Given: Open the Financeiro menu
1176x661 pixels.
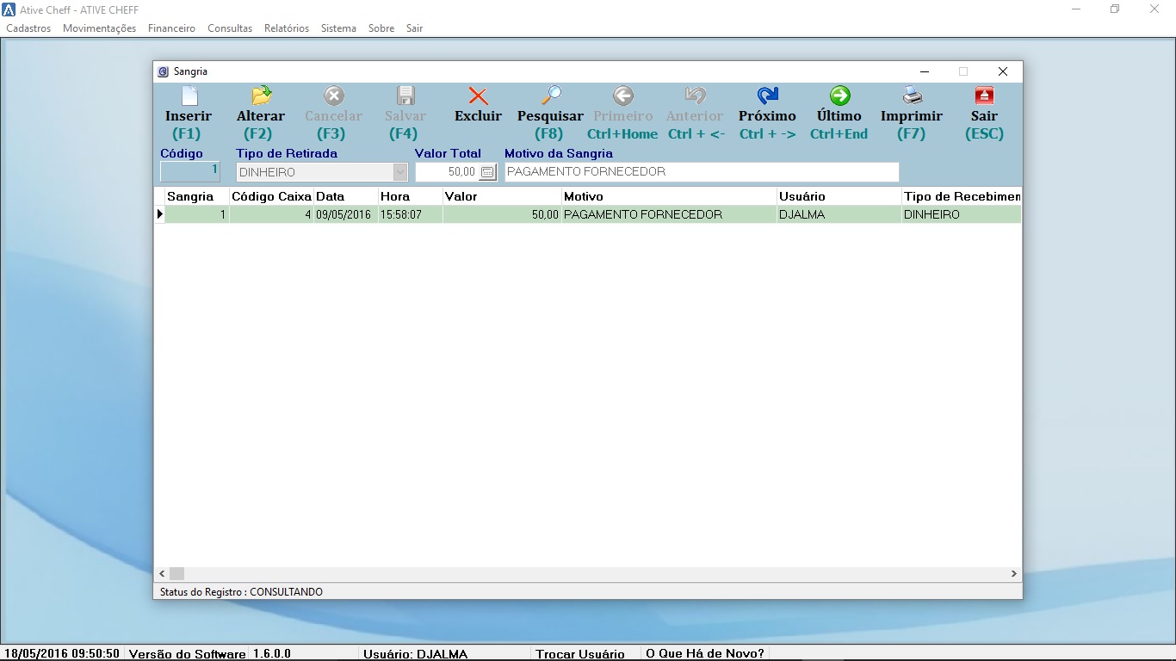Looking at the screenshot, I should (x=171, y=28).
